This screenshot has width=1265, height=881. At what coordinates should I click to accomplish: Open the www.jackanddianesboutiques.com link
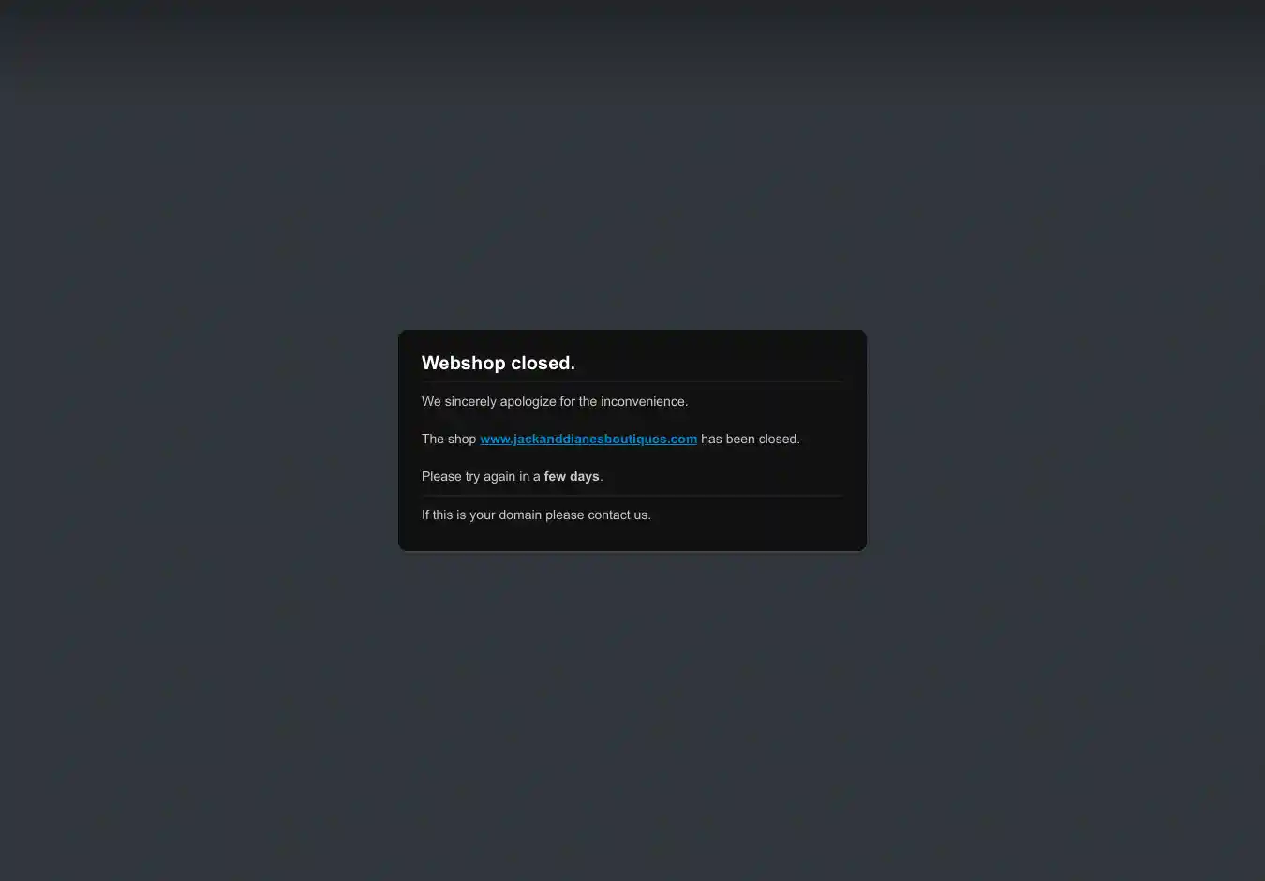point(588,439)
